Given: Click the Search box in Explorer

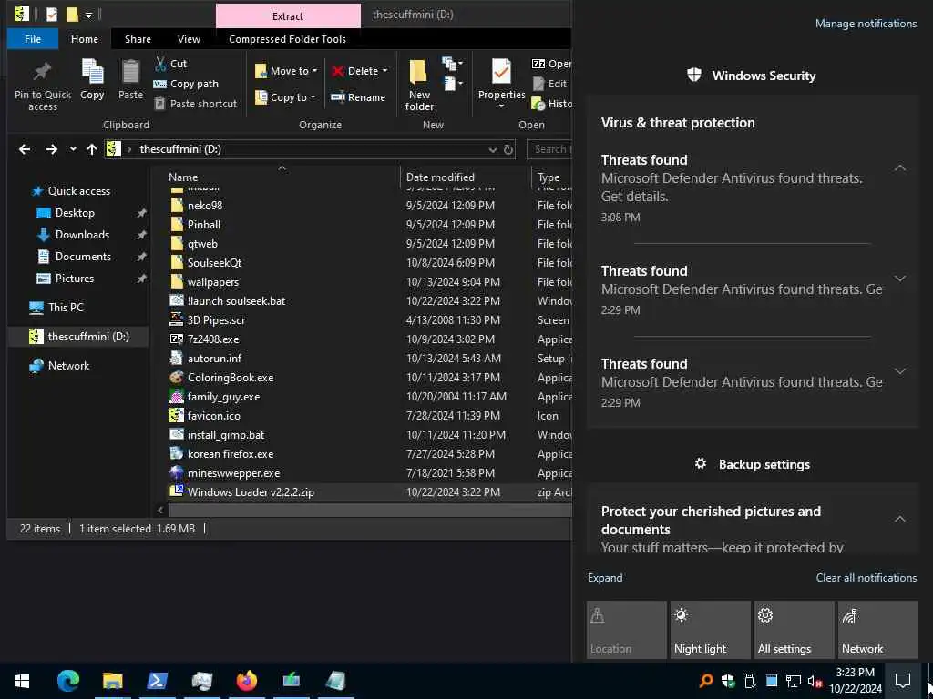Looking at the screenshot, I should click(x=549, y=149).
